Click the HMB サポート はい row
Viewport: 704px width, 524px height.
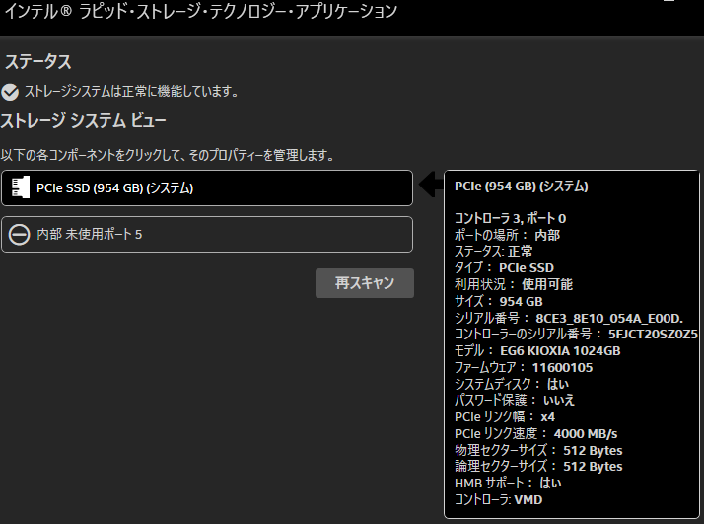(508, 484)
